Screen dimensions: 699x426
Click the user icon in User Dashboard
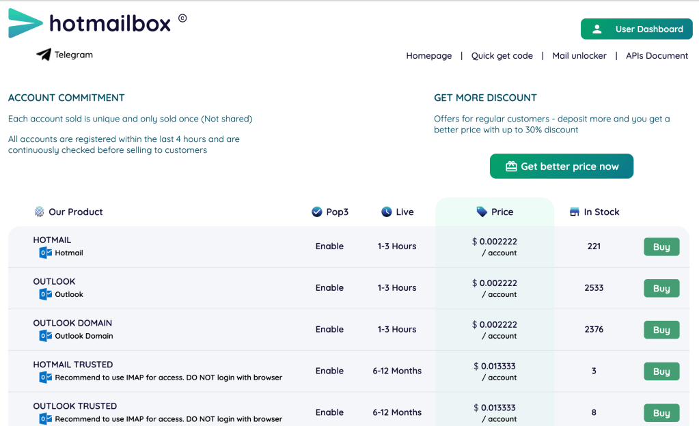(x=597, y=29)
